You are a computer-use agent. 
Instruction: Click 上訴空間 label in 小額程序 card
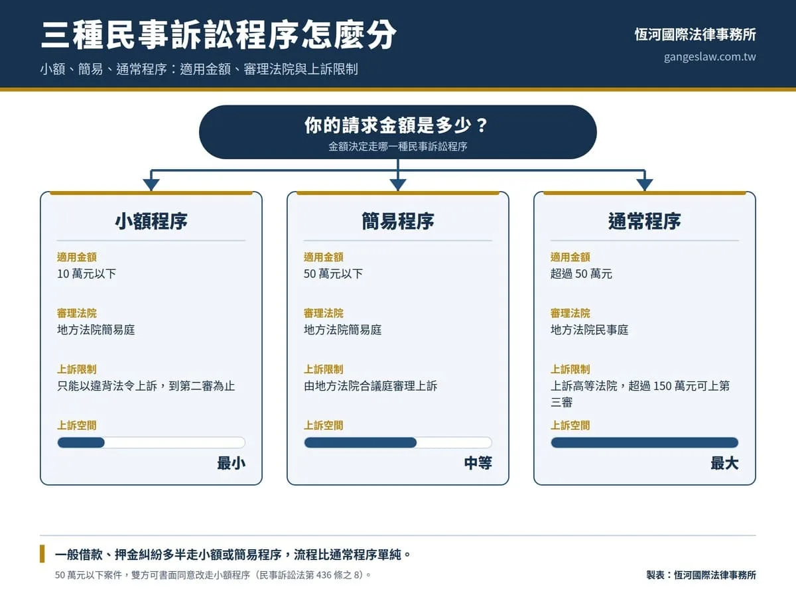[x=77, y=426]
